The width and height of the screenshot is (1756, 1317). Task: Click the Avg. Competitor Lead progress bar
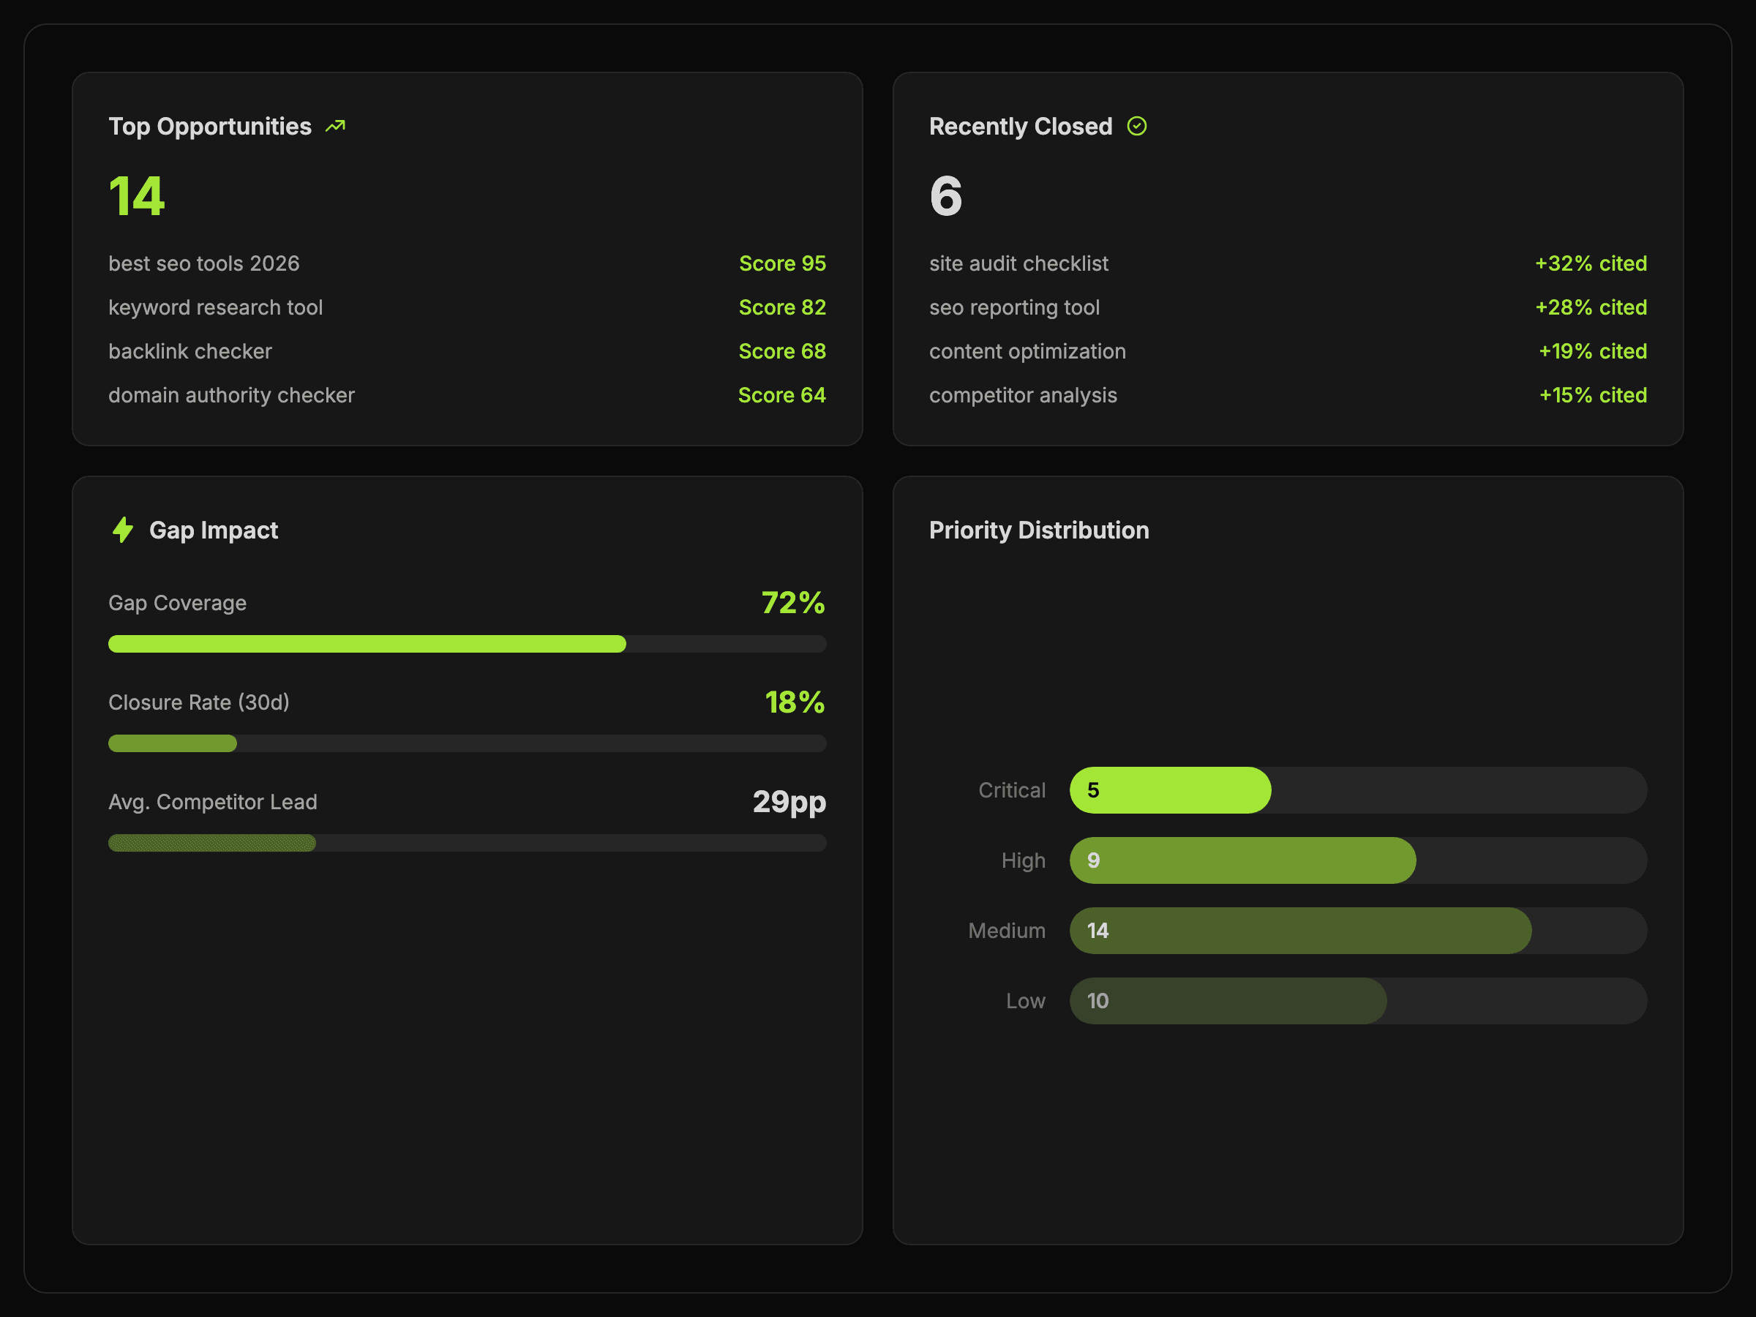click(x=467, y=843)
